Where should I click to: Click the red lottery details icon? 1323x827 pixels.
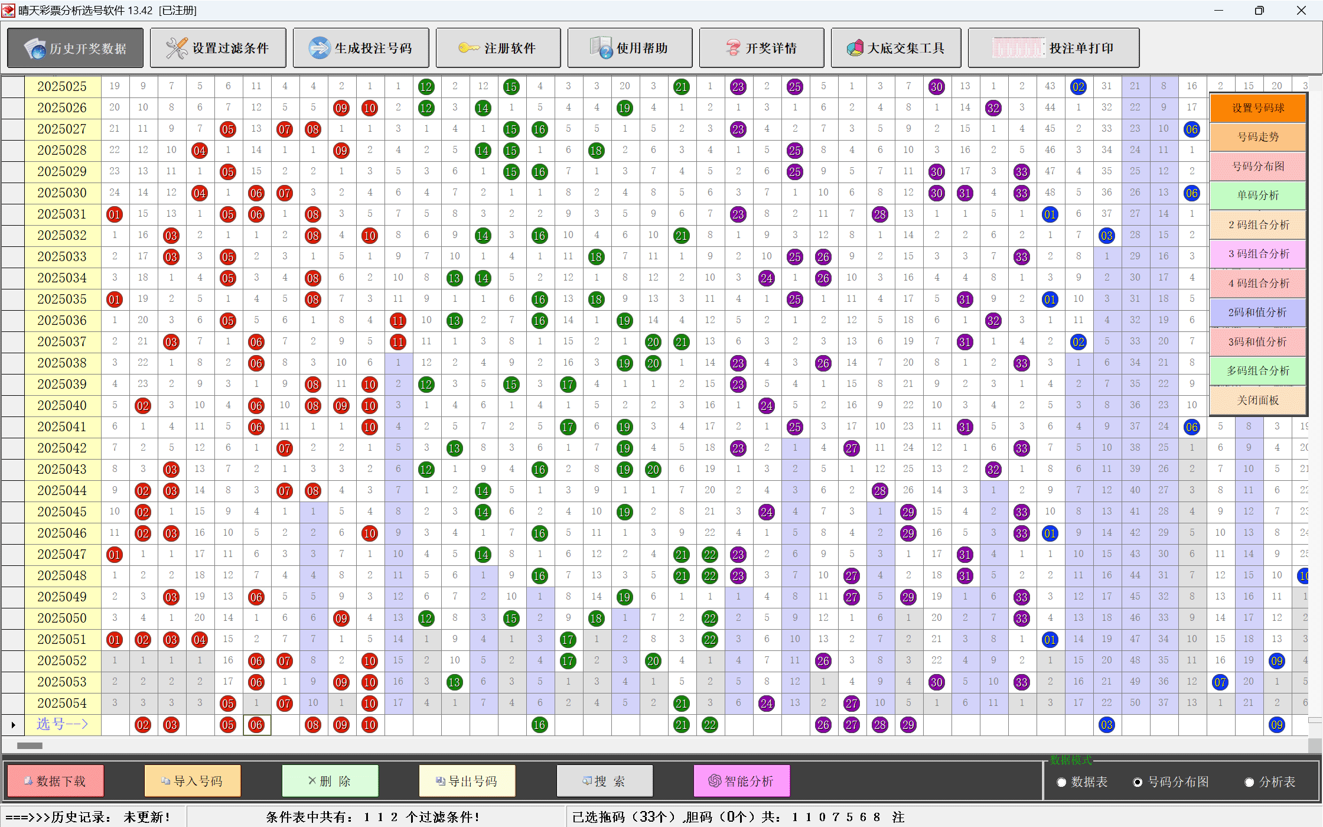(x=732, y=48)
